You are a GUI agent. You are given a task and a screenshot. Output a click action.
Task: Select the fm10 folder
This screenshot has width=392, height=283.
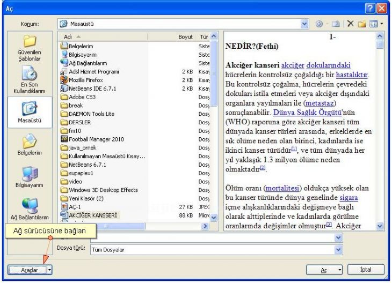coord(71,131)
